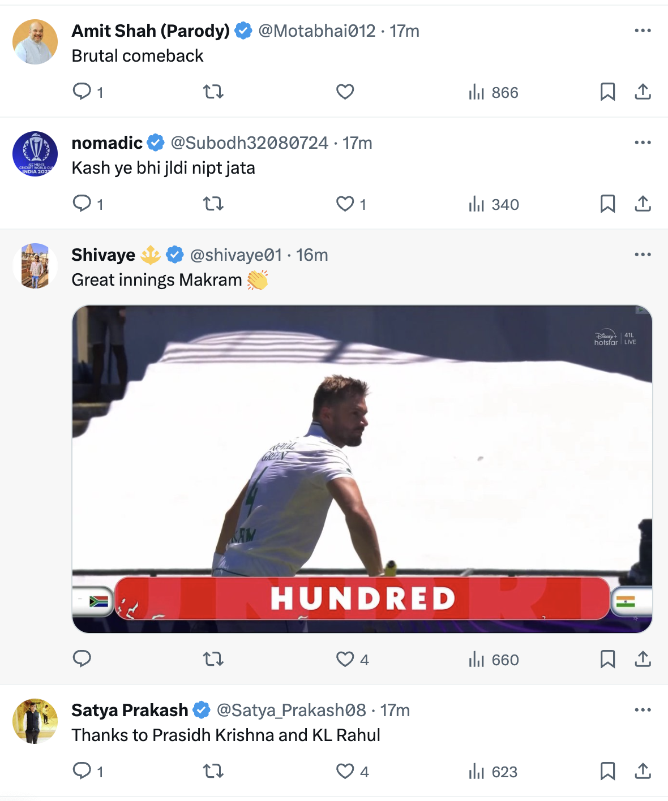Bookmark Satya Prakash's tweet
Viewport: 668px width, 801px height.
click(x=607, y=771)
